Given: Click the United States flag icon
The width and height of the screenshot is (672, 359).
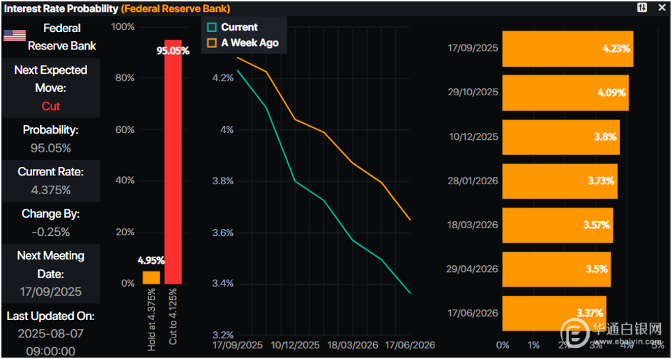Looking at the screenshot, I should 15,36.
